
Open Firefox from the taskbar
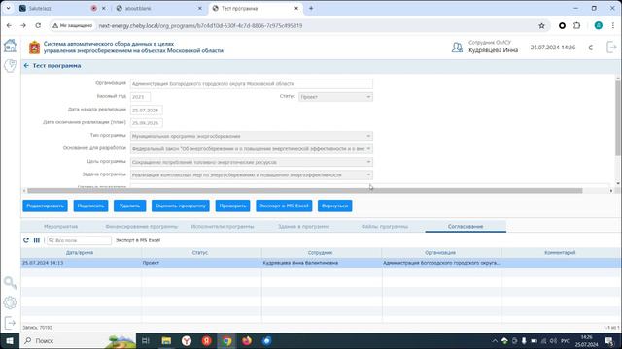pyautogui.click(x=247, y=340)
